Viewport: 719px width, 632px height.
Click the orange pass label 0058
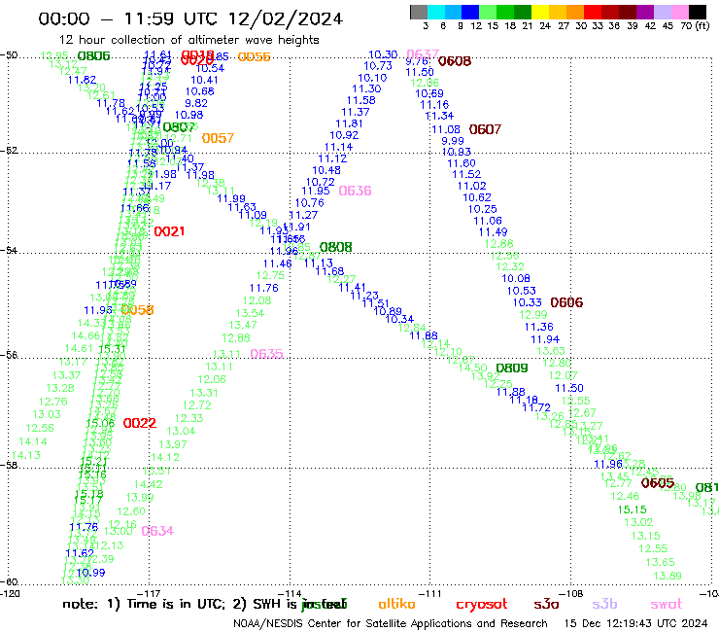pyautogui.click(x=138, y=310)
